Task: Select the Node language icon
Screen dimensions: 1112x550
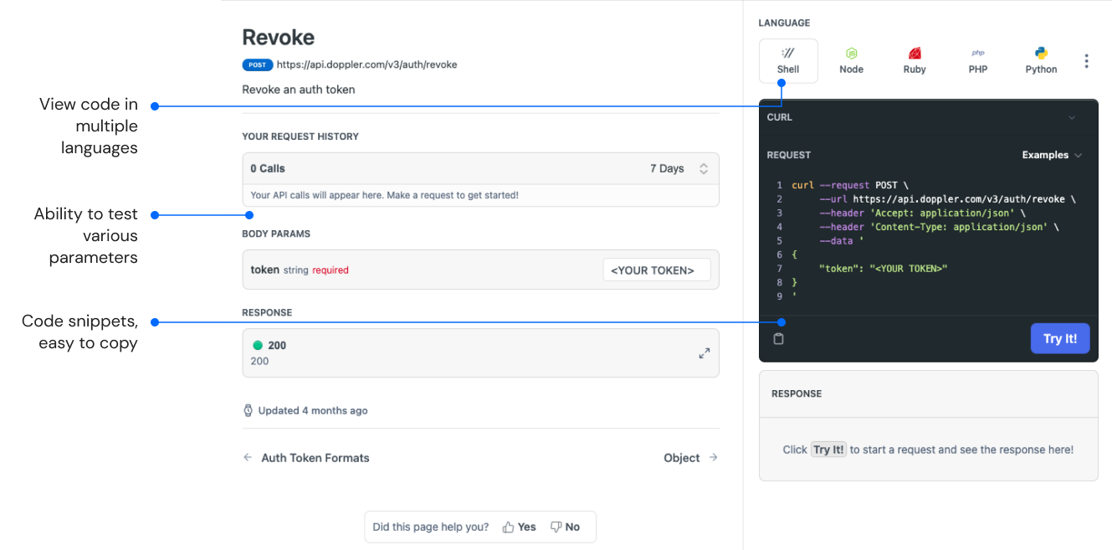Action: coord(851,60)
